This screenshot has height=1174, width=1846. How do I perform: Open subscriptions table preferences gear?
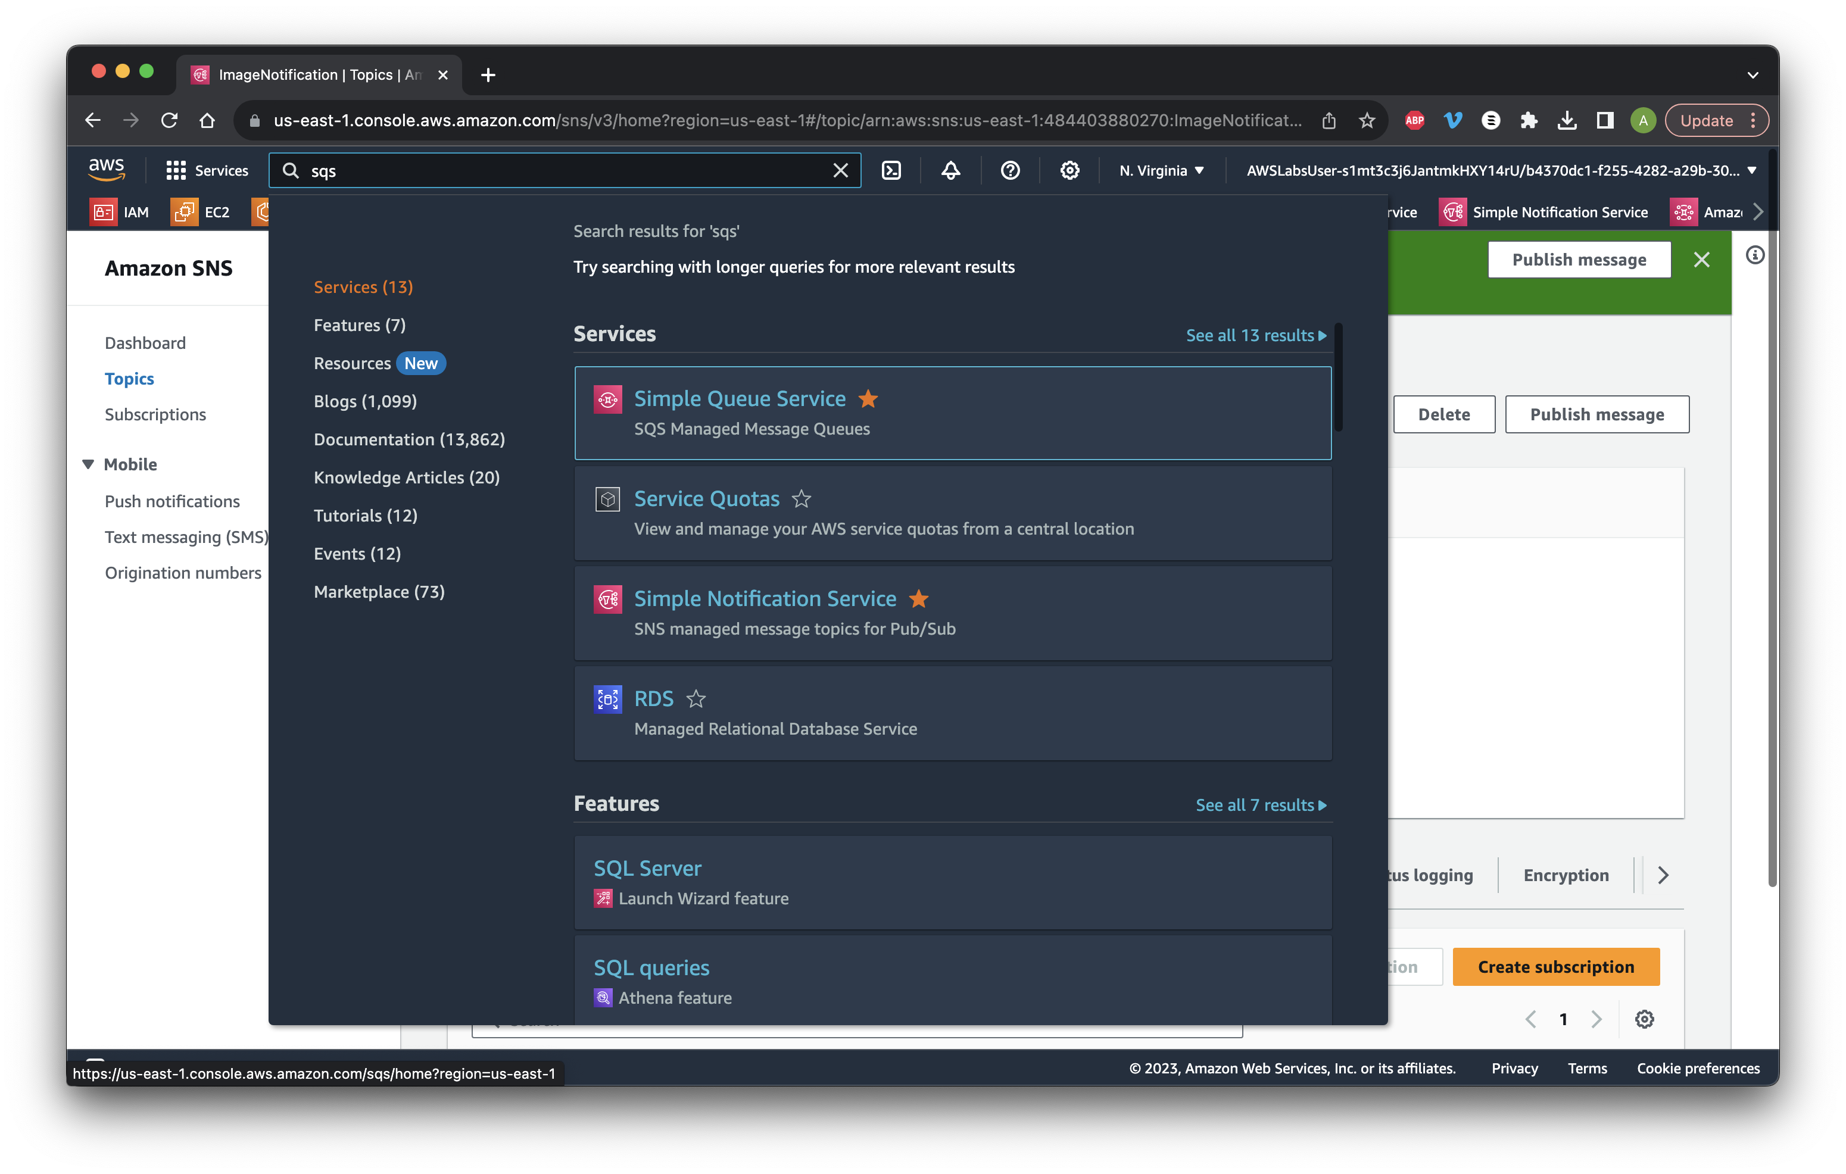[1644, 1019]
